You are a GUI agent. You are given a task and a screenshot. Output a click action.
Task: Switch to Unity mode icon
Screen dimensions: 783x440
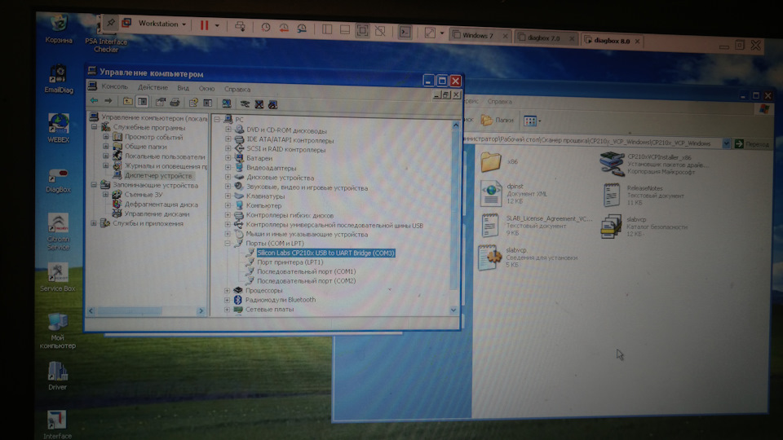point(380,31)
